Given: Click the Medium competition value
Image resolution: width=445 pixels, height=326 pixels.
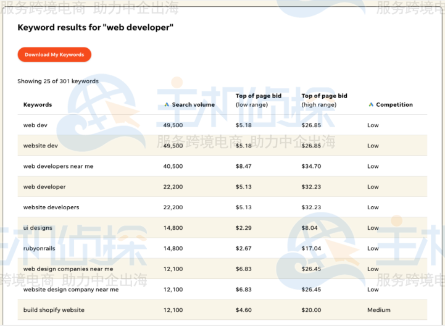Looking at the screenshot, I should pyautogui.click(x=378, y=310).
